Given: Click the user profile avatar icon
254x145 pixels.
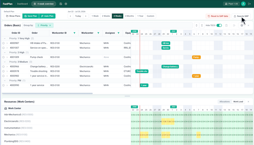Looking at the screenshot, I should coord(243,4).
